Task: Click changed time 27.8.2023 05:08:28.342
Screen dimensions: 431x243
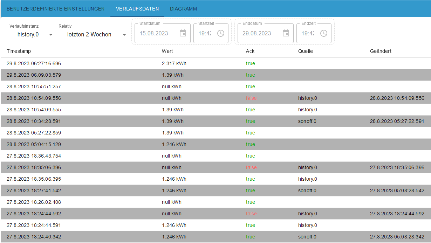Action: pyautogui.click(x=397, y=237)
